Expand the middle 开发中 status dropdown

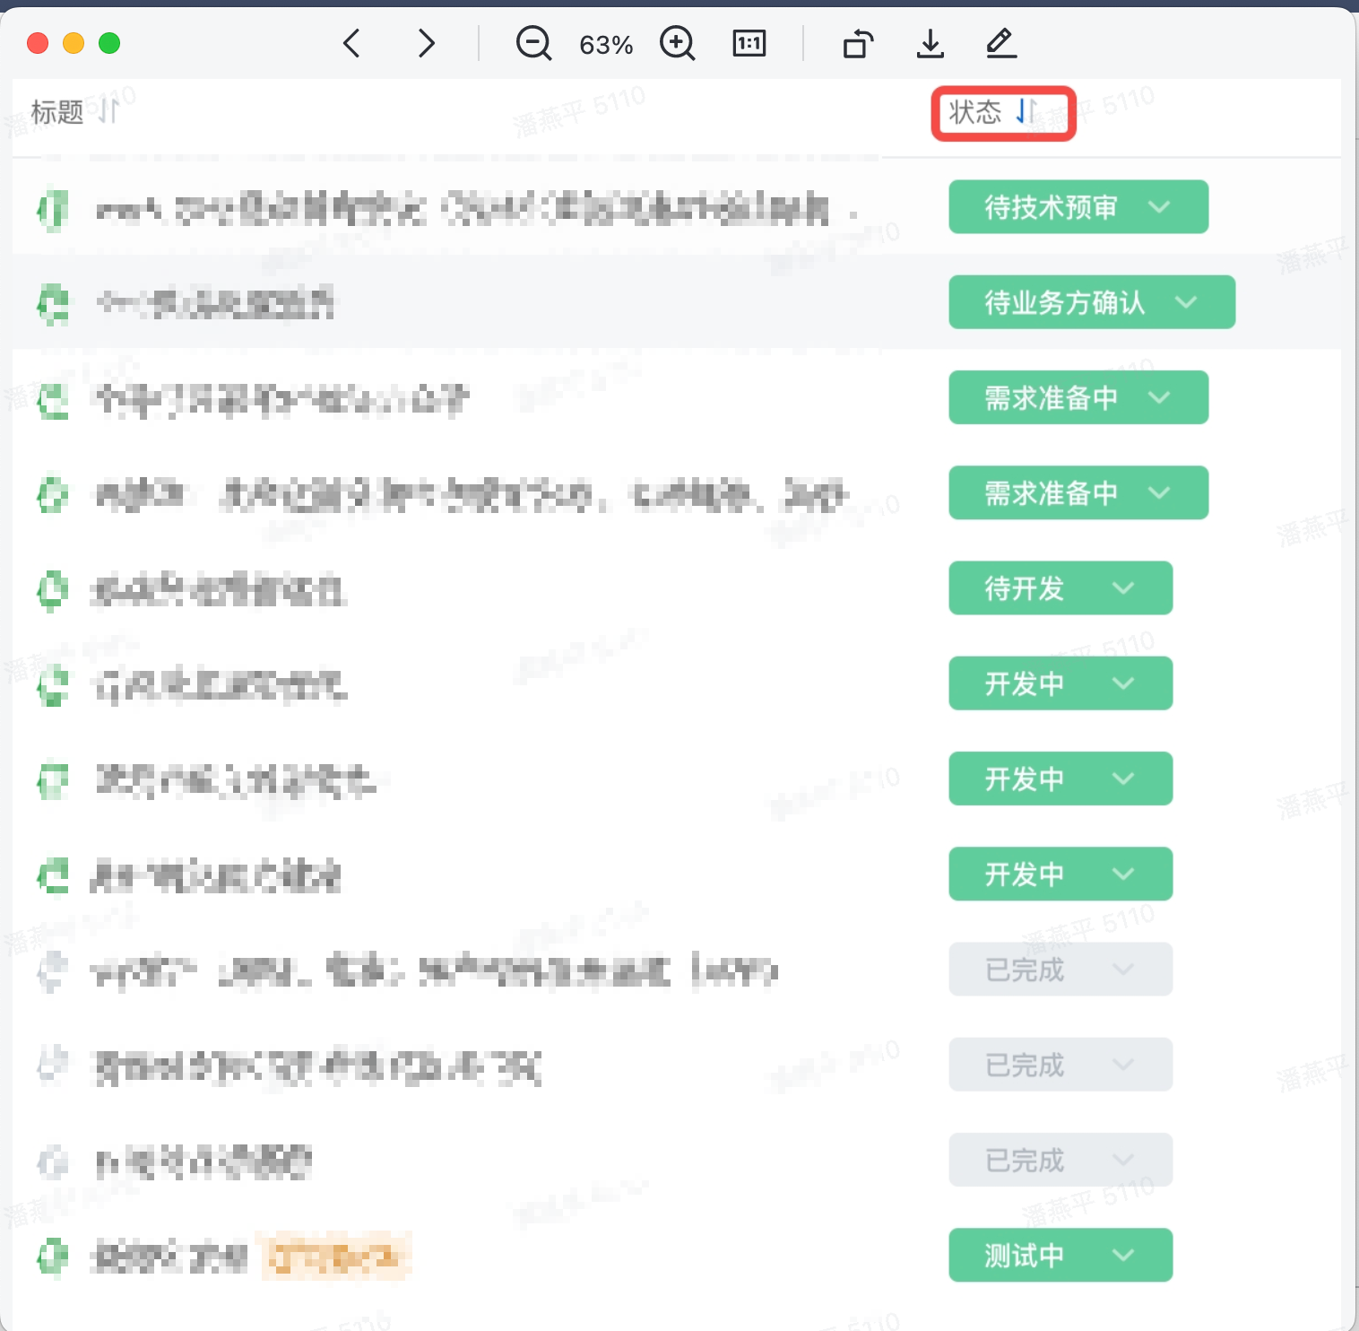(x=1060, y=779)
